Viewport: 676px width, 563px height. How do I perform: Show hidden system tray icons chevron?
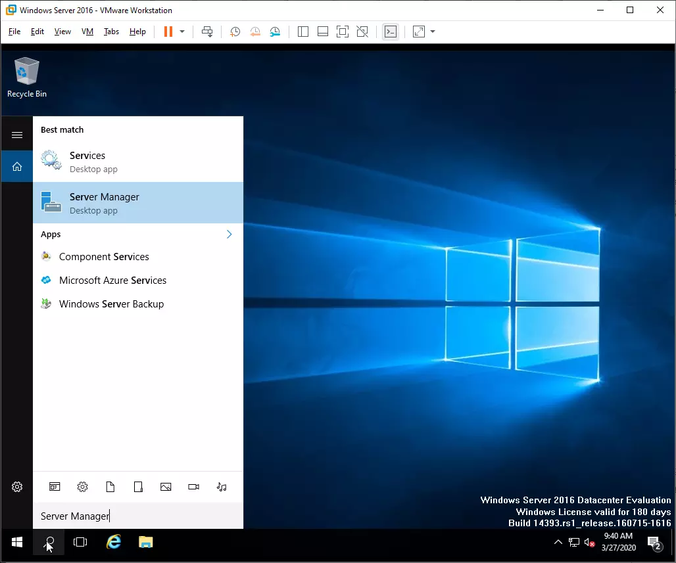pyautogui.click(x=558, y=543)
